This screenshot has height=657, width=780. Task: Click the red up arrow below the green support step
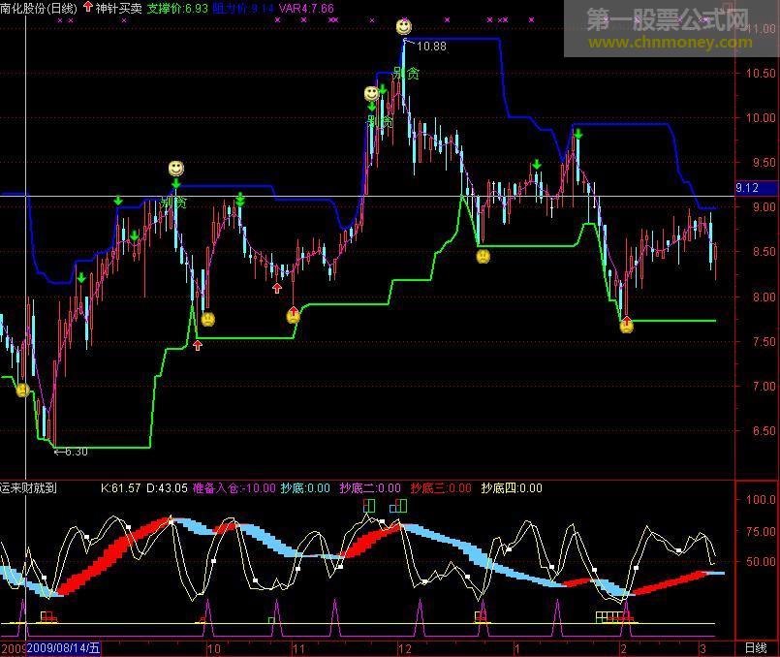coord(198,344)
